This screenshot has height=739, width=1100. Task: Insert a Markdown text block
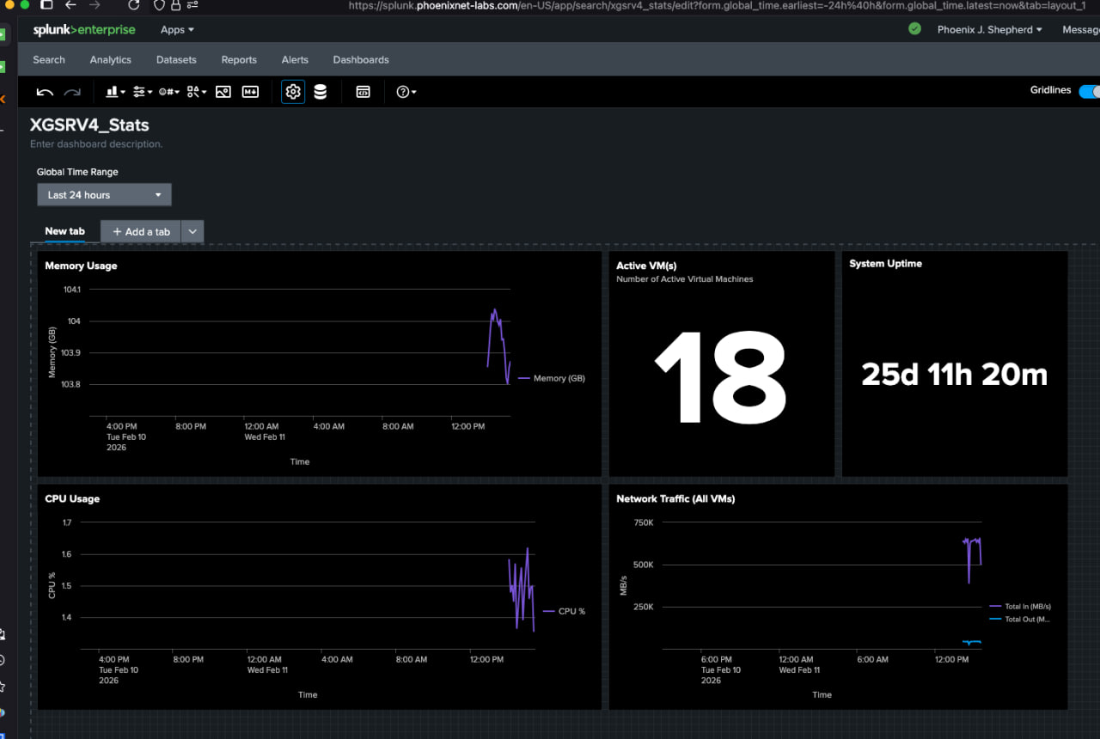pos(250,92)
